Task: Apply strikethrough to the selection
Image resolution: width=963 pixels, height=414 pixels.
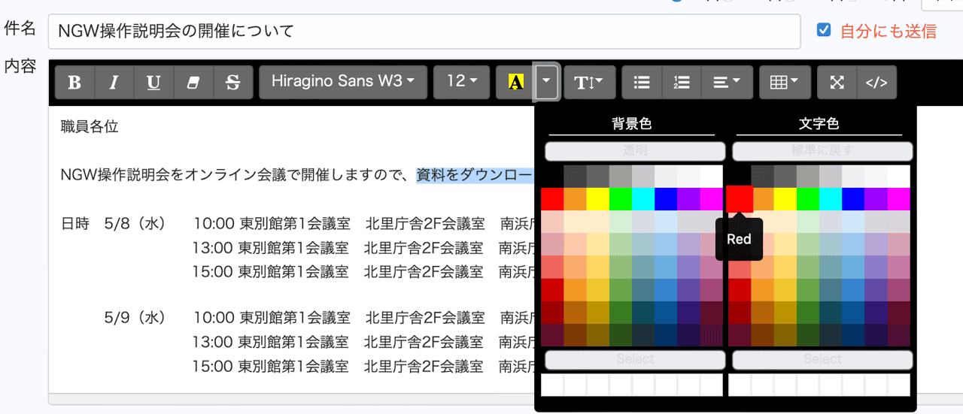Action: pyautogui.click(x=232, y=83)
